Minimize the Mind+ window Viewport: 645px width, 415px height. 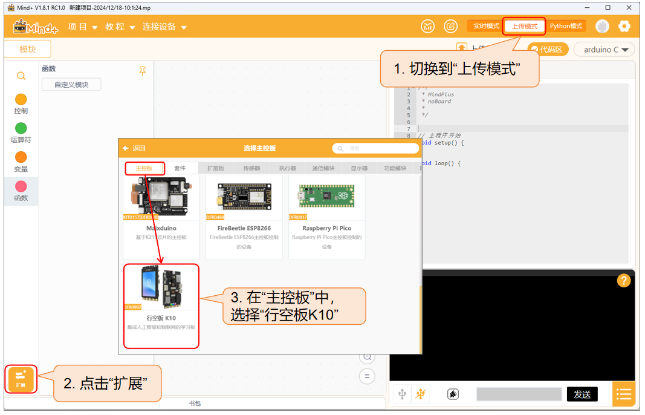(x=587, y=8)
